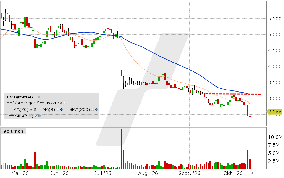The image size is (284, 178).
Task: Open SMA(50) indicator settings icon
Action: click(x=40, y=116)
